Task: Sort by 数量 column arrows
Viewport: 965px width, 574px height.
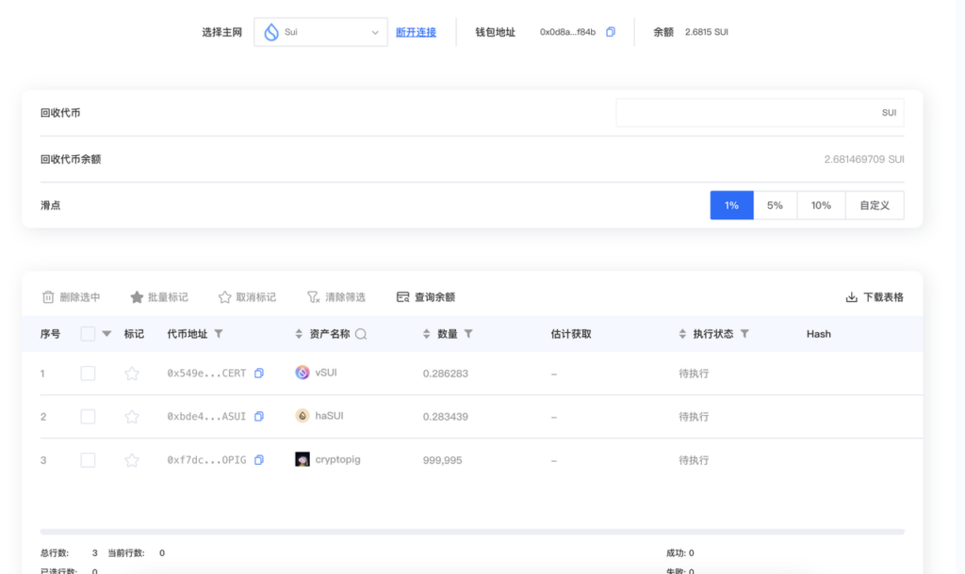Action: (x=427, y=334)
